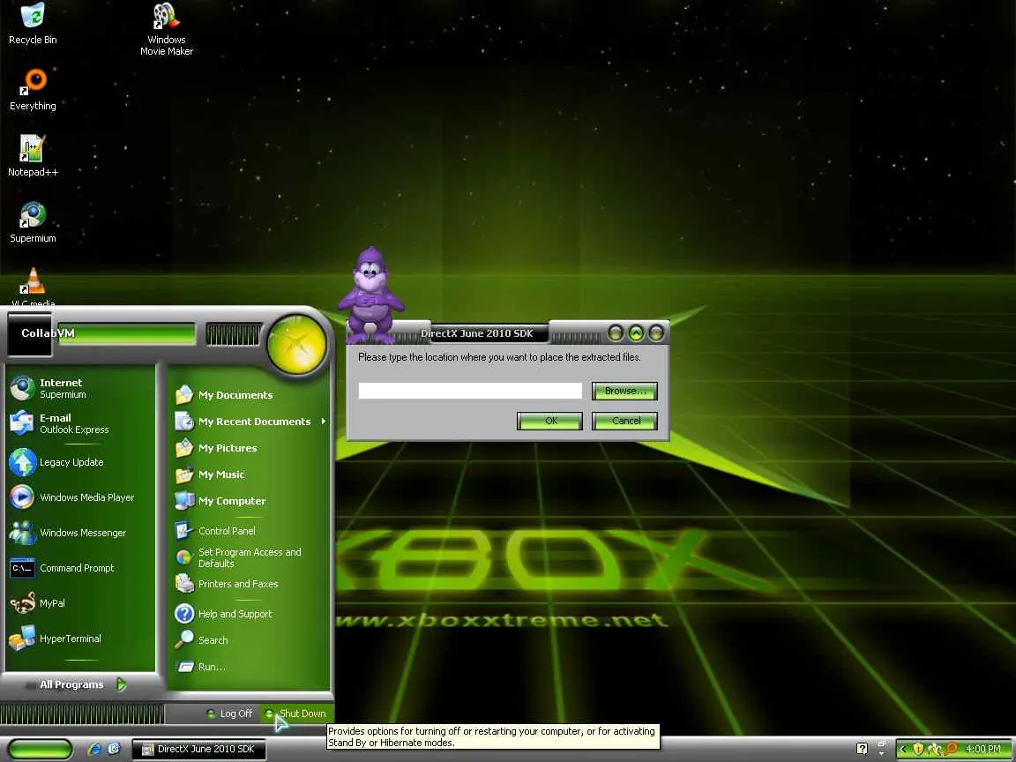
Task: Select the Supermium desktop shortcut
Action: [x=33, y=221]
